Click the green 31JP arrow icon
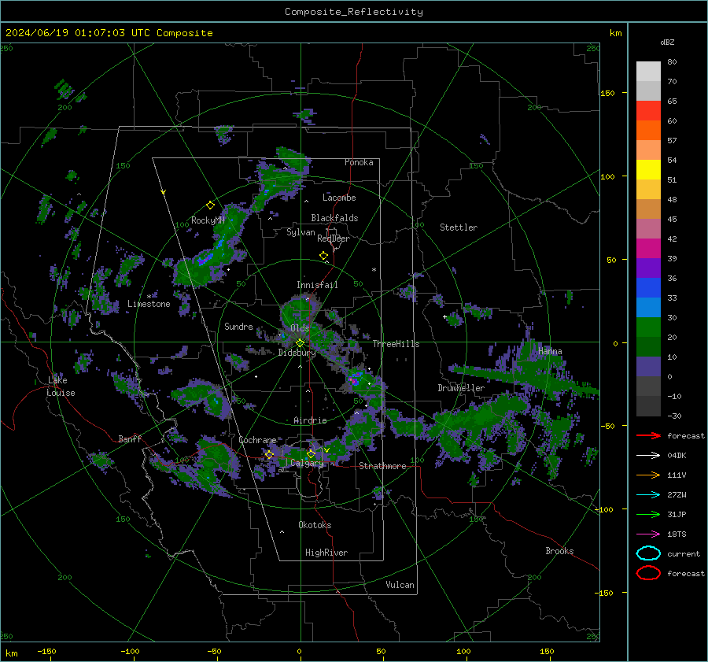Screen dimensions: 708x662 [648, 514]
